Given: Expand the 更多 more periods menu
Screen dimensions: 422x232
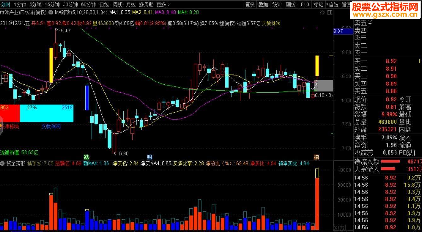Looking at the screenshot, I should click(163, 4).
